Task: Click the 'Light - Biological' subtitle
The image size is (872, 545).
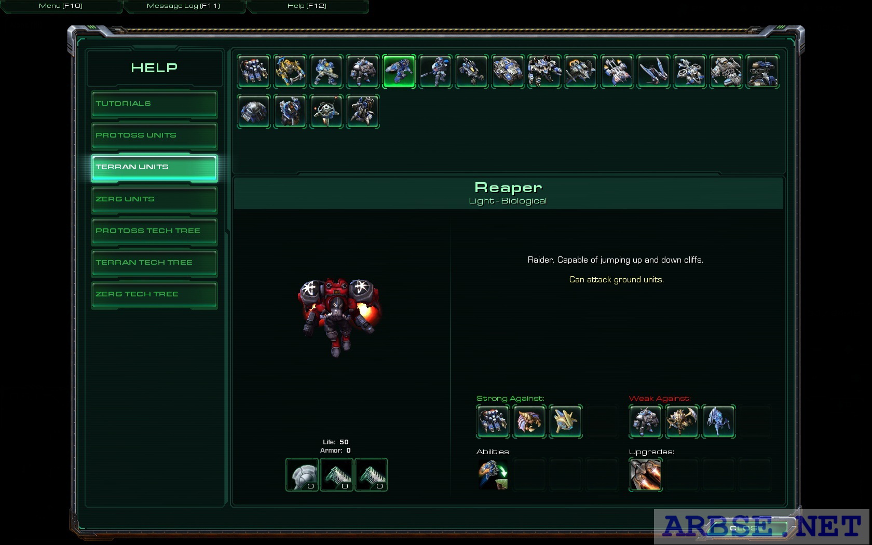Action: pos(508,201)
